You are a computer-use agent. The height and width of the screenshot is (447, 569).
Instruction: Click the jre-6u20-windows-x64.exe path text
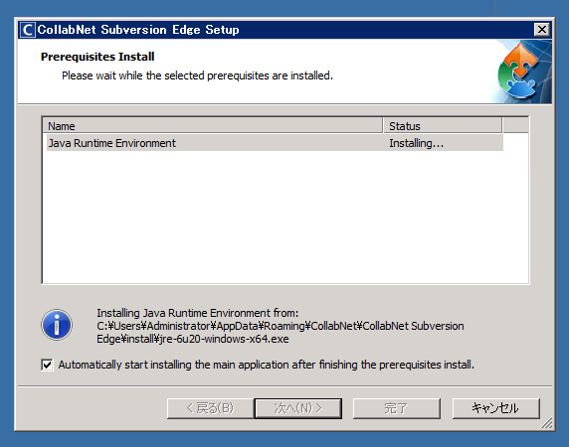224,339
